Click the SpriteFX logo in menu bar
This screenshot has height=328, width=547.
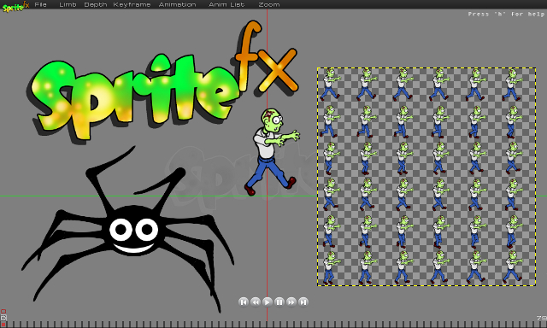(x=15, y=6)
